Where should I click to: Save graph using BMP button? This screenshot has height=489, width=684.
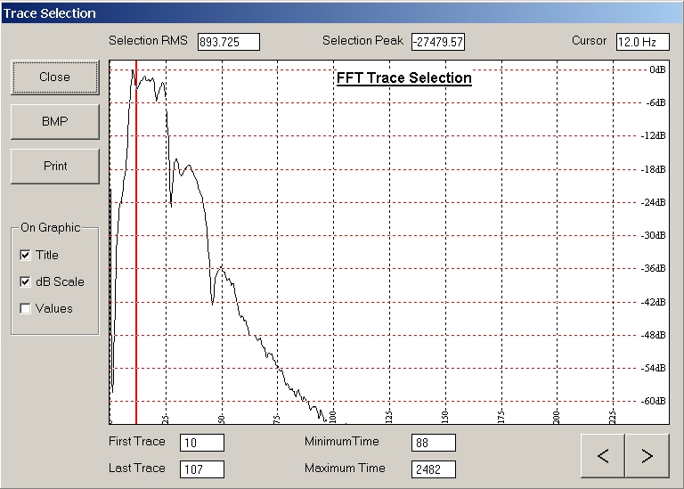[x=55, y=122]
